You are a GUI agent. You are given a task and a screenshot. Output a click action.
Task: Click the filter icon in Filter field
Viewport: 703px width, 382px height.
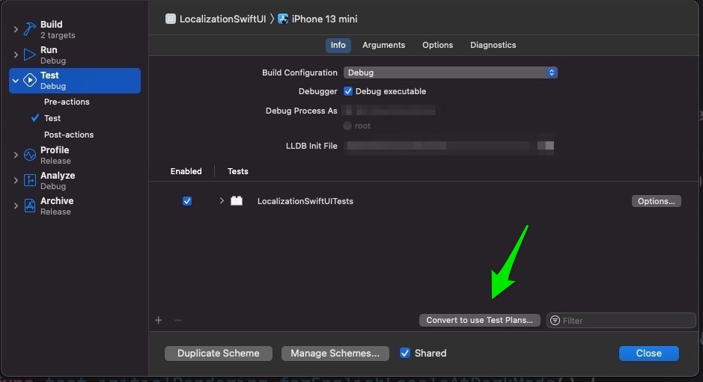[x=555, y=320]
